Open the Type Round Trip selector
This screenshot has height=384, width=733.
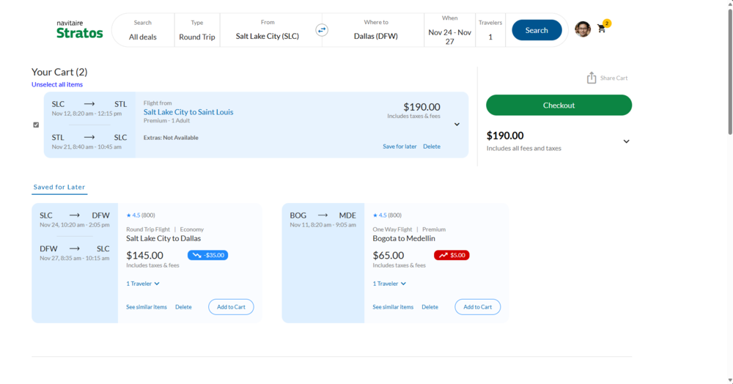pyautogui.click(x=197, y=30)
